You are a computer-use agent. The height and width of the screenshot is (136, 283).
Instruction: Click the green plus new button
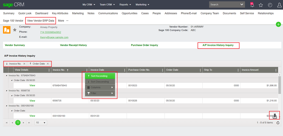coord(278,24)
